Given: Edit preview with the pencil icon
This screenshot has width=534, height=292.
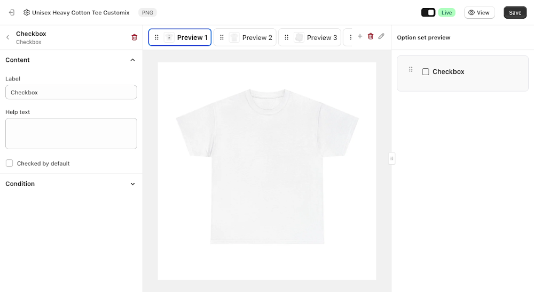Looking at the screenshot, I should (x=381, y=36).
